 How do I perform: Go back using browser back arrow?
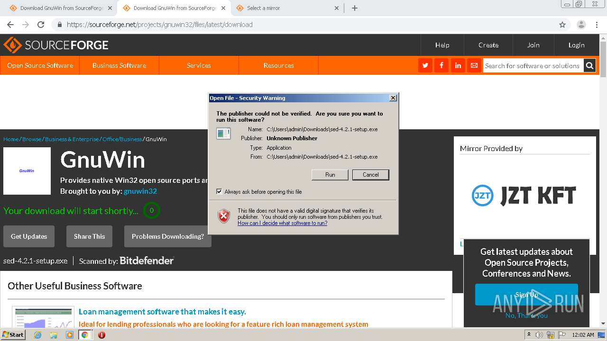coord(10,25)
